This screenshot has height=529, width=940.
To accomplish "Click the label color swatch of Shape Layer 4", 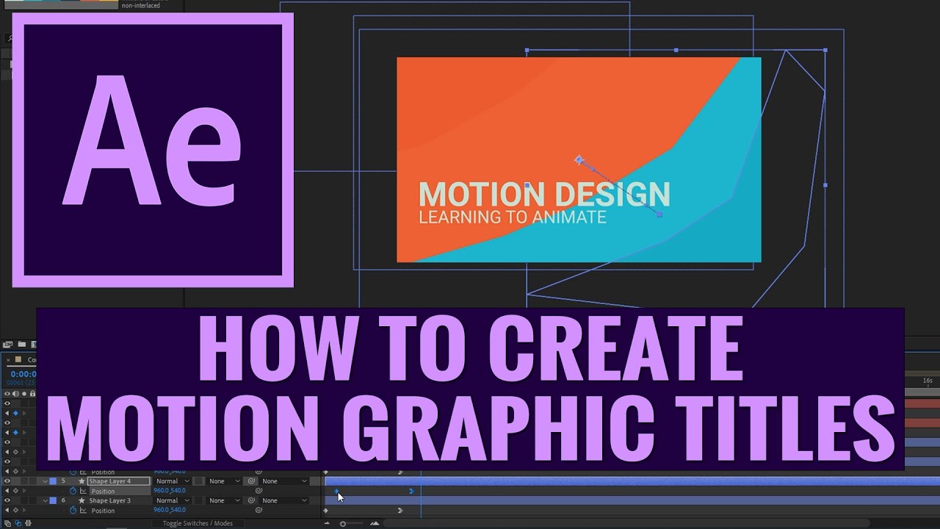I will (x=53, y=481).
